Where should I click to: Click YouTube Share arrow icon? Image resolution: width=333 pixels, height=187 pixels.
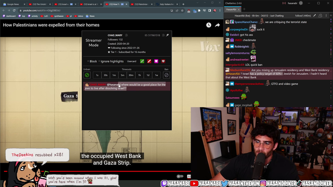(x=217, y=25)
